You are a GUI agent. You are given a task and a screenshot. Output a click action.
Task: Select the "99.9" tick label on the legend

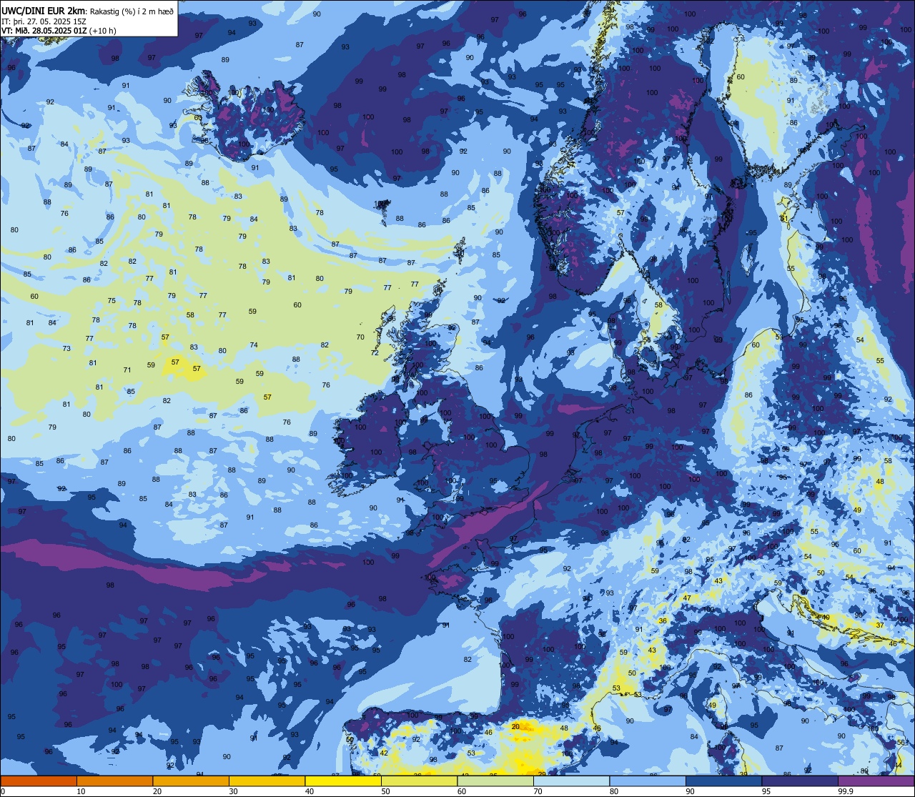pos(846,791)
